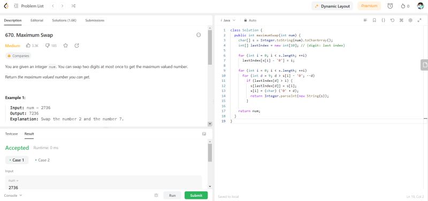428x201 pixels.
Task: Click the 'Saved to local' status
Action: point(228,197)
